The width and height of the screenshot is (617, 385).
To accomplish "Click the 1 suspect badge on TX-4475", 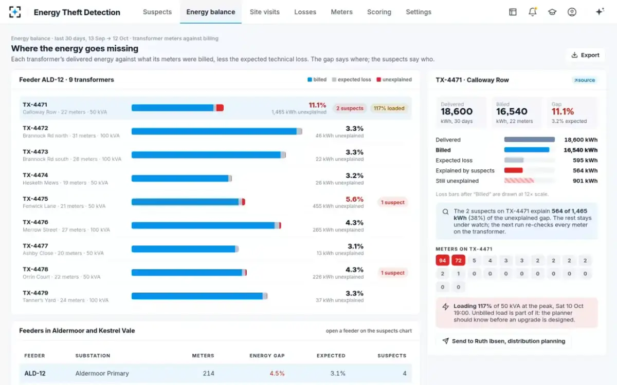I will point(393,202).
